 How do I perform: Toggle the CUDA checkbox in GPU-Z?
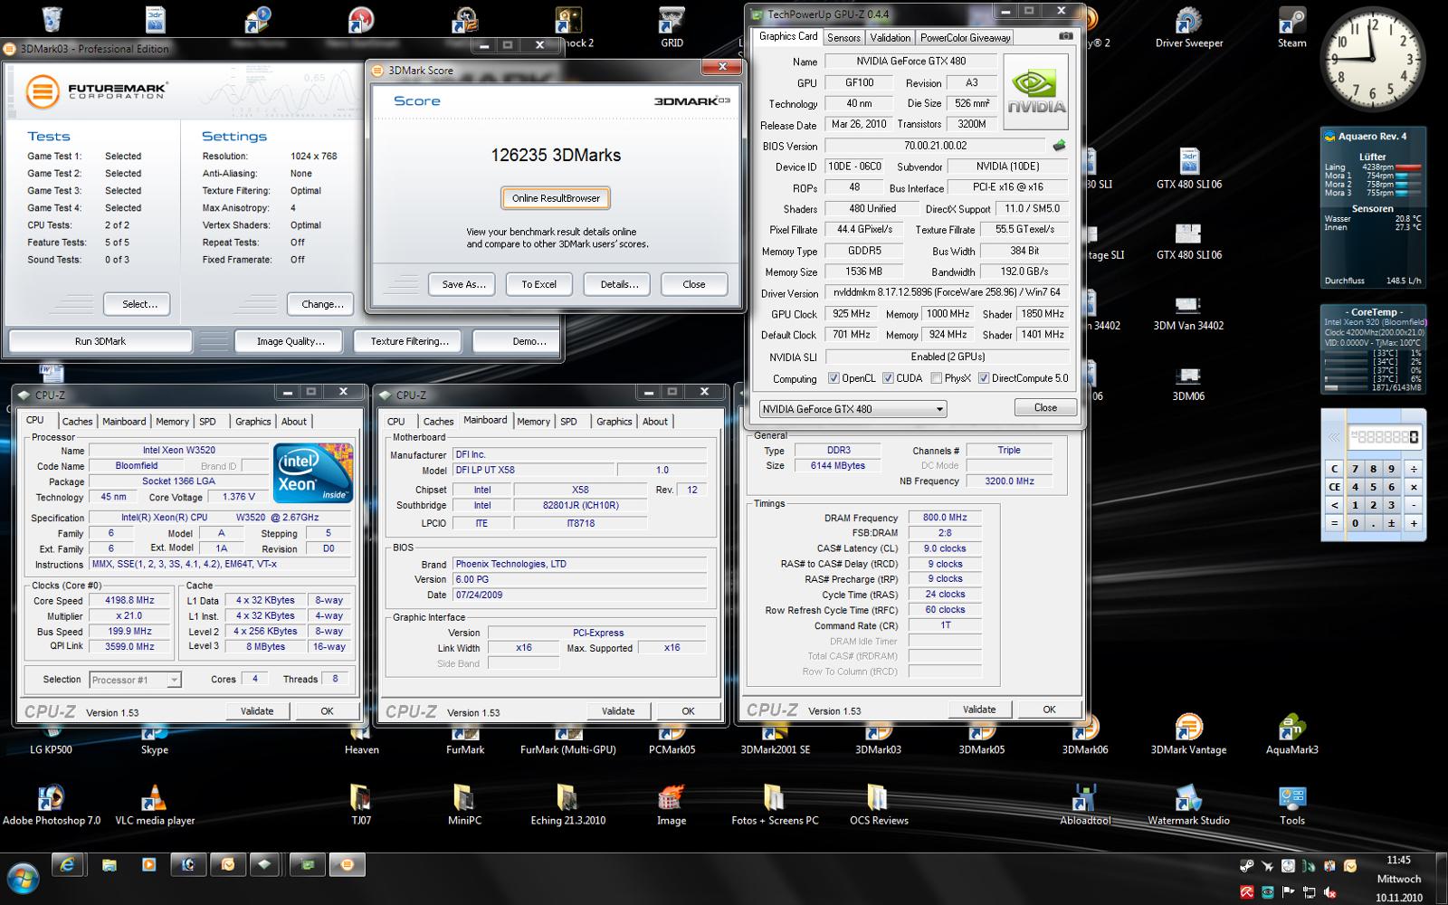888,378
